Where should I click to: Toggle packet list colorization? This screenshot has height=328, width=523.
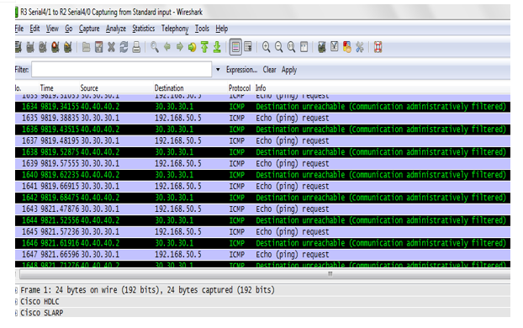pyautogui.click(x=235, y=47)
